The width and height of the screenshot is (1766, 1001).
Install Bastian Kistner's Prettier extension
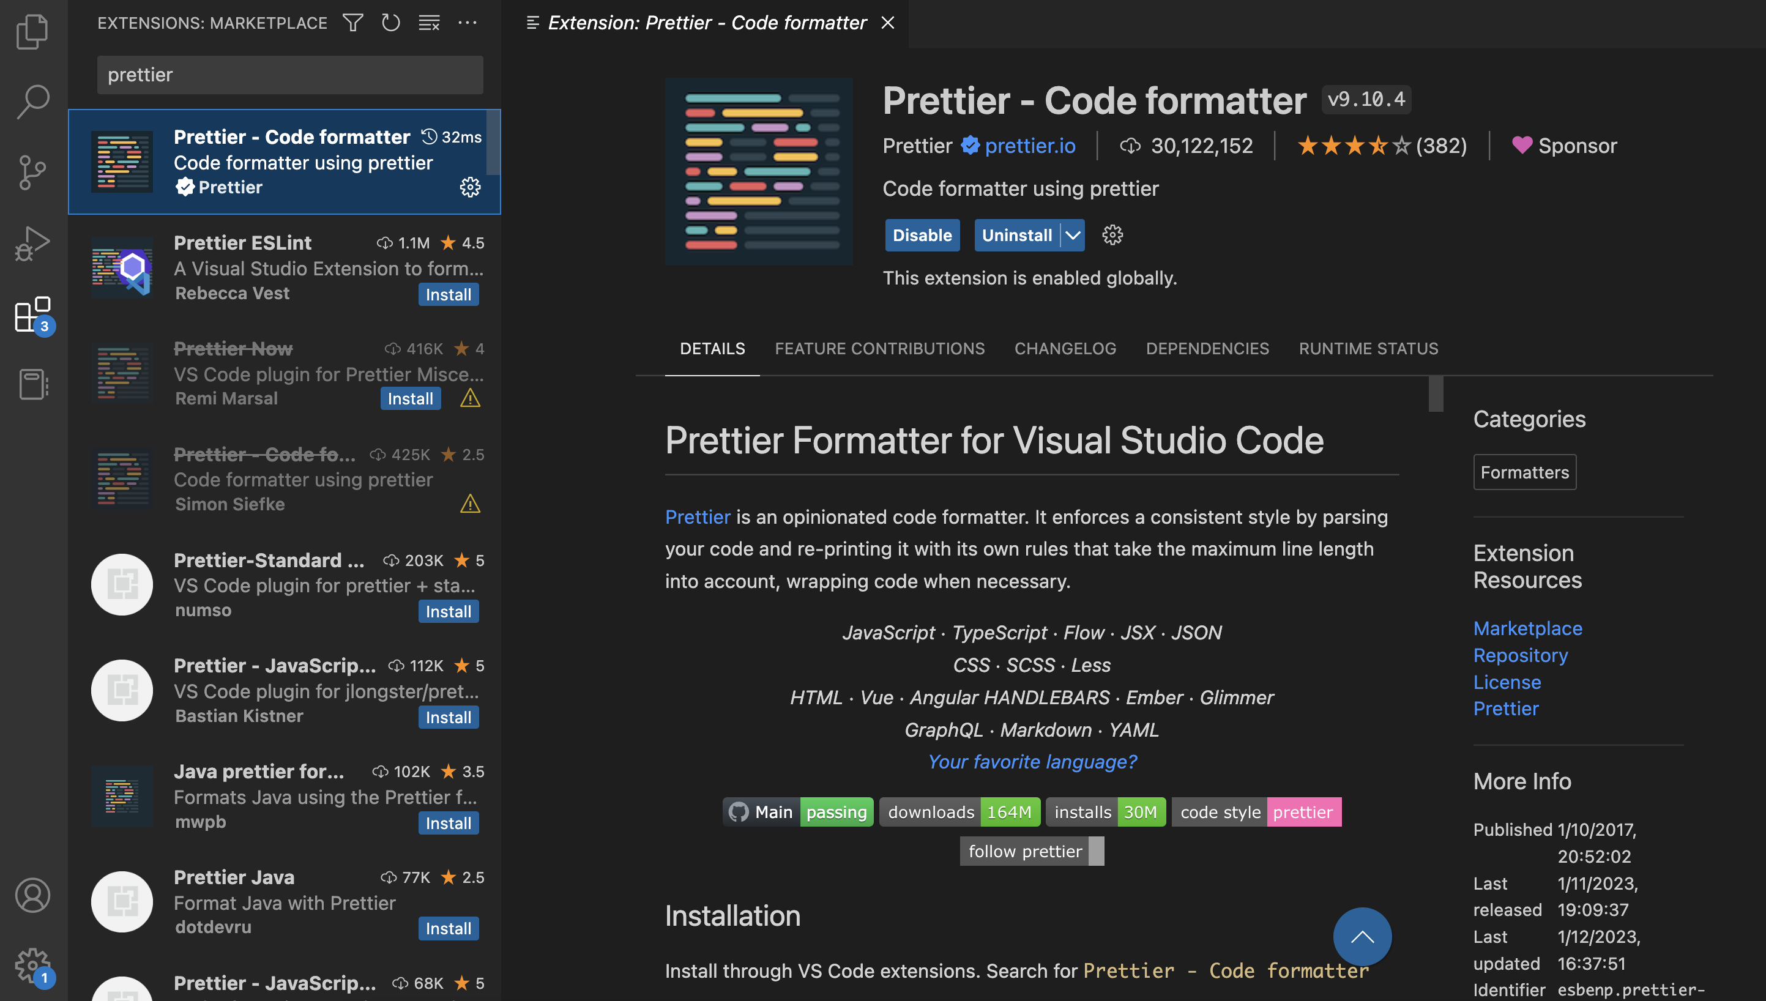point(448,717)
